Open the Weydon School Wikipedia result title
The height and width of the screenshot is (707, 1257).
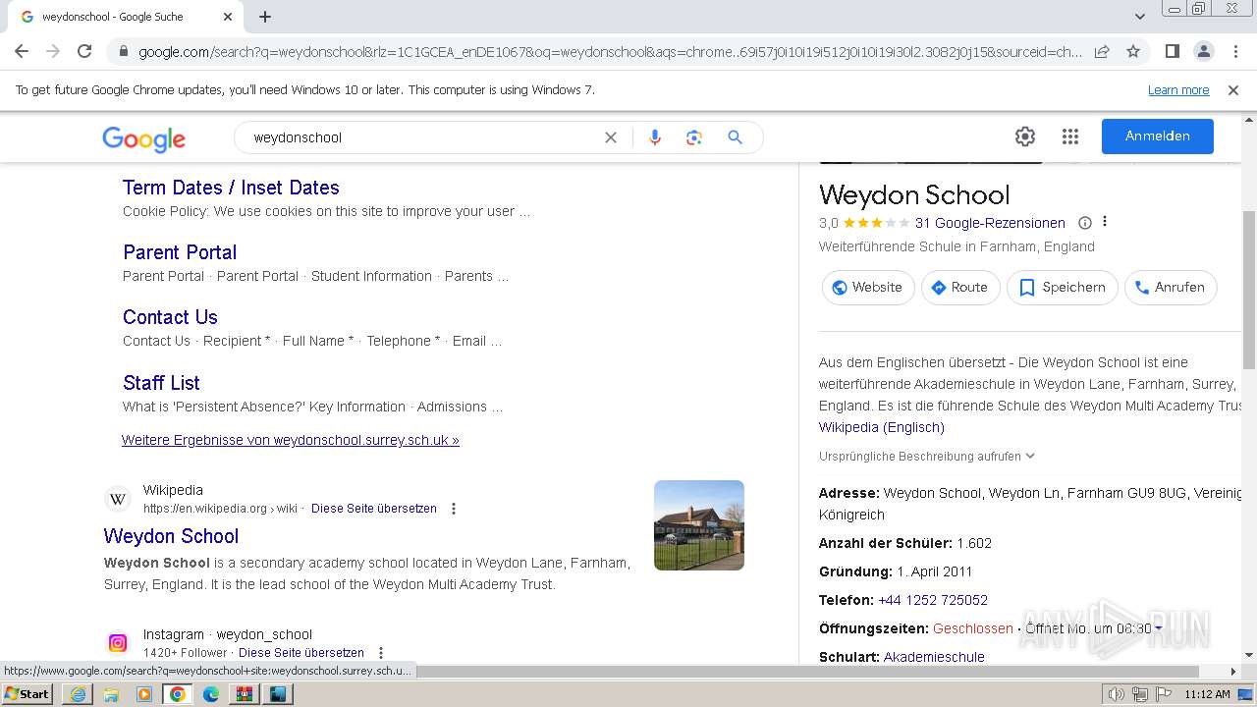point(171,536)
